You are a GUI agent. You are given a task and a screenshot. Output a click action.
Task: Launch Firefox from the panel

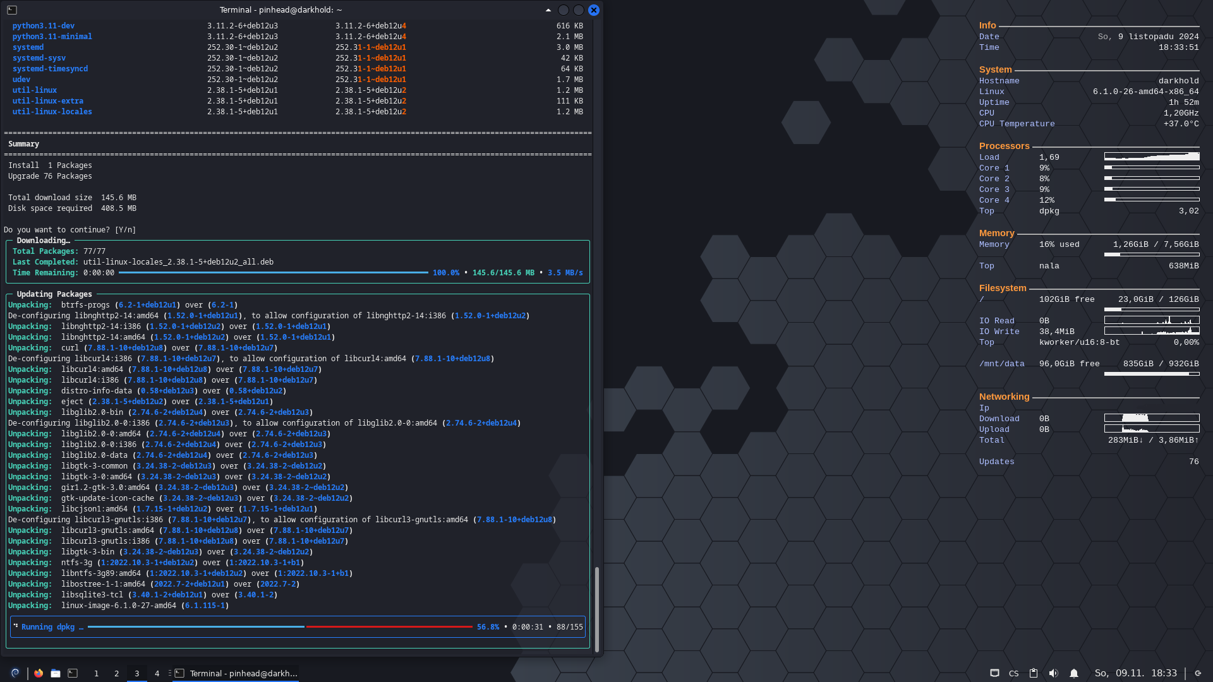[39, 673]
